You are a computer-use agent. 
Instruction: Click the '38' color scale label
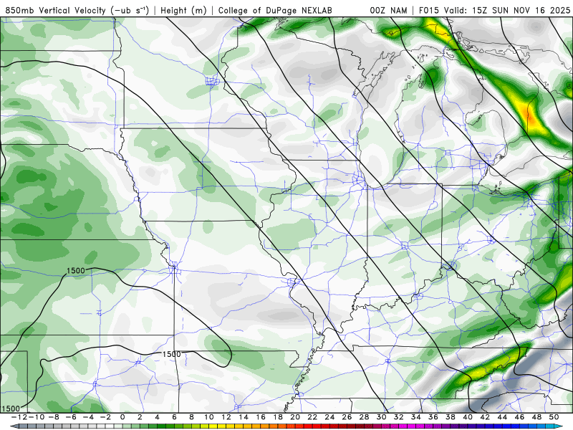click(451, 417)
